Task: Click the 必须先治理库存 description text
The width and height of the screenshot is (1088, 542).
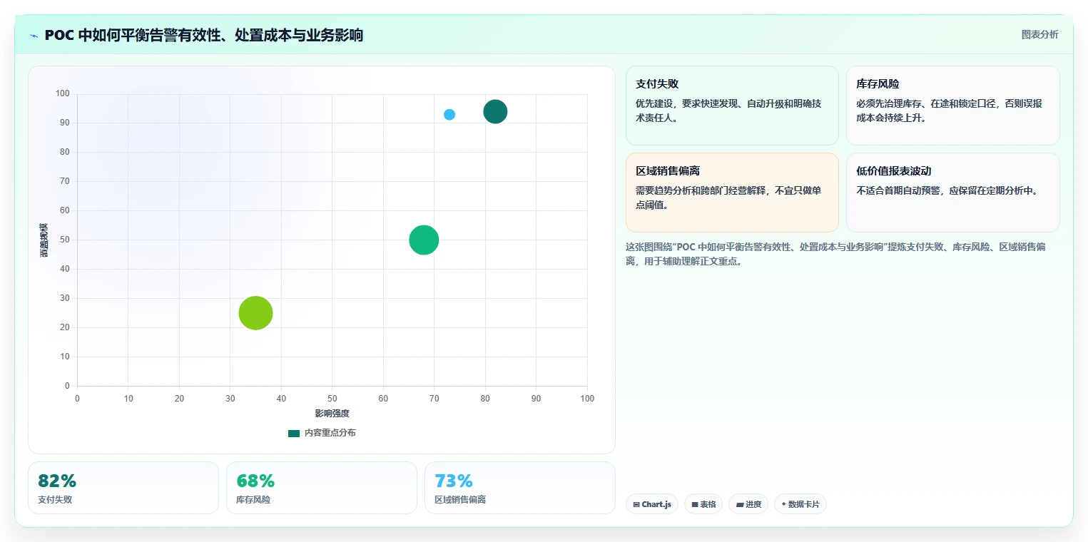Action: click(949, 111)
